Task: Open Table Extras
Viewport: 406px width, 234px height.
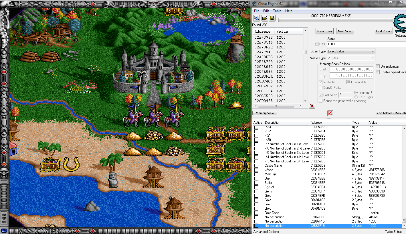Action: (x=393, y=232)
